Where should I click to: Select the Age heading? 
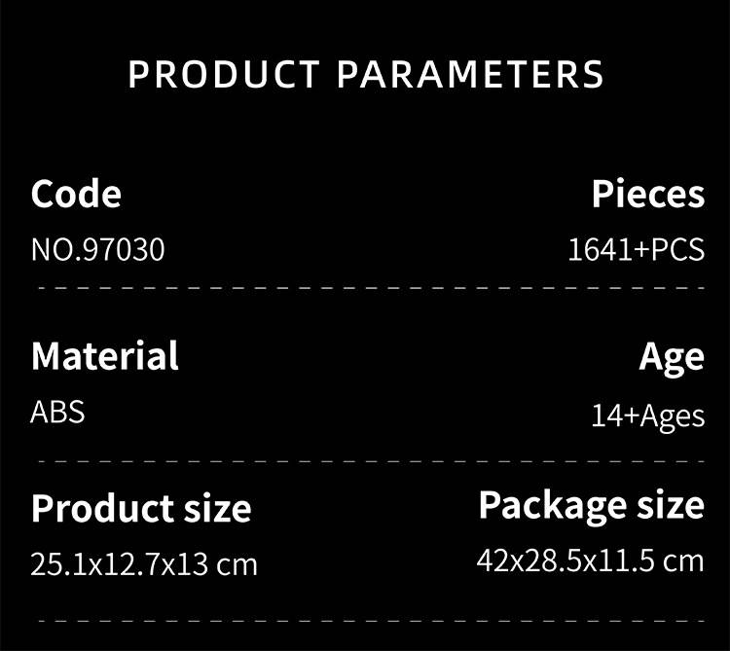coord(672,358)
